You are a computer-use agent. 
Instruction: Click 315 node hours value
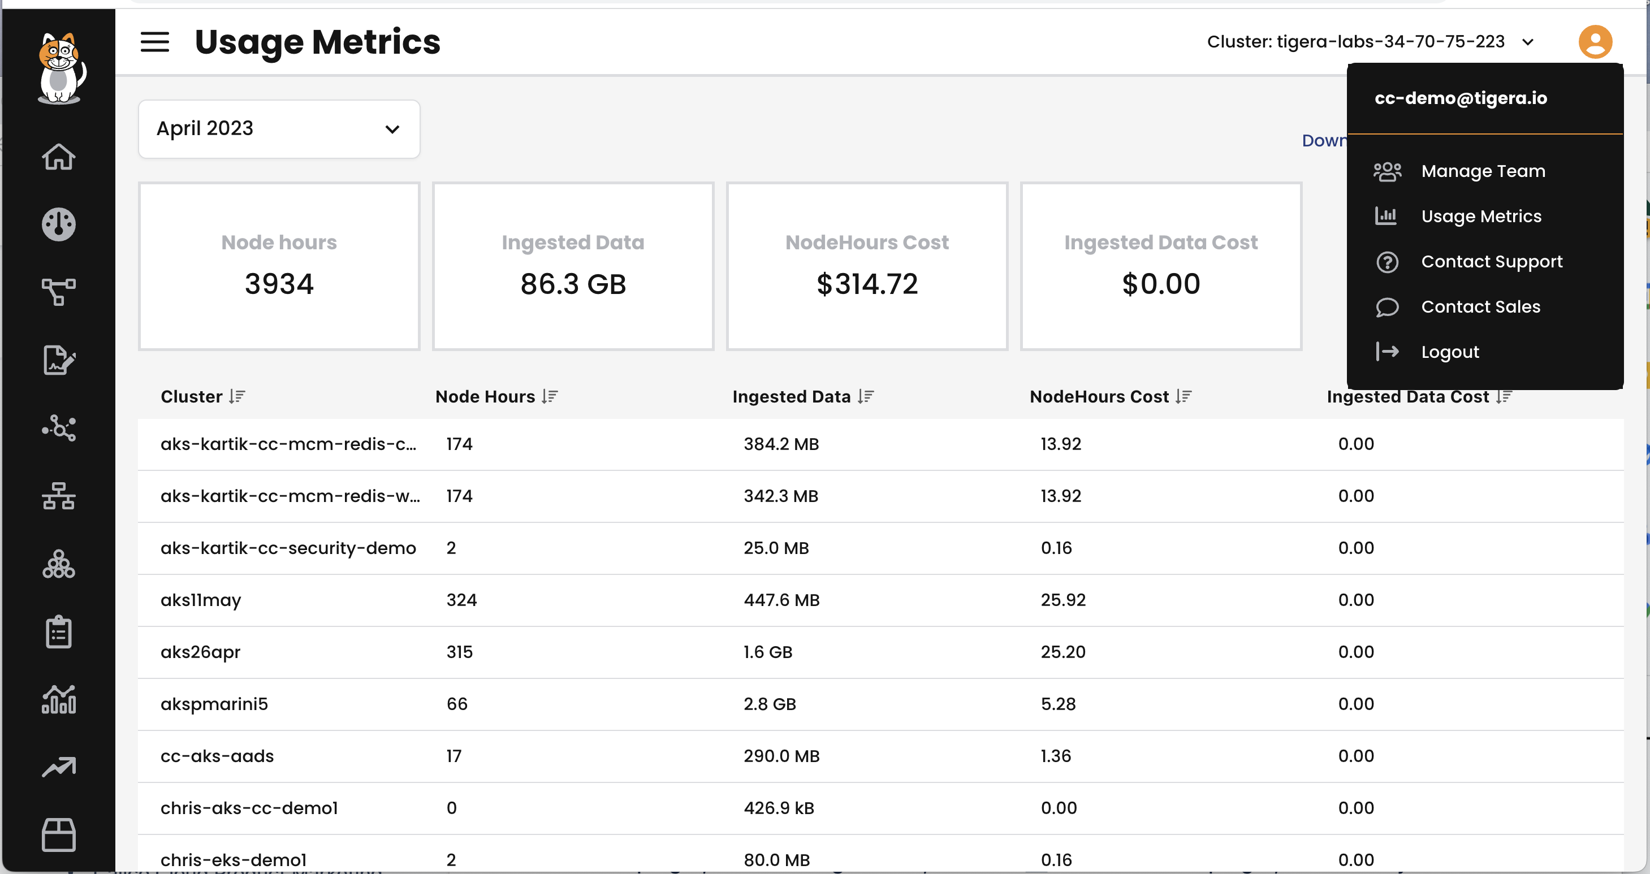460,652
